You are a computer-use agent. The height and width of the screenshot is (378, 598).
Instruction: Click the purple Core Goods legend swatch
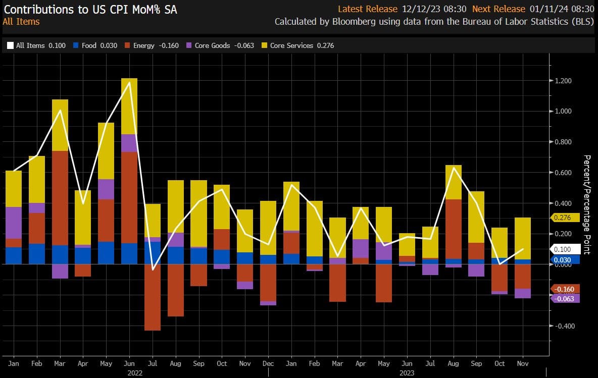[189, 45]
